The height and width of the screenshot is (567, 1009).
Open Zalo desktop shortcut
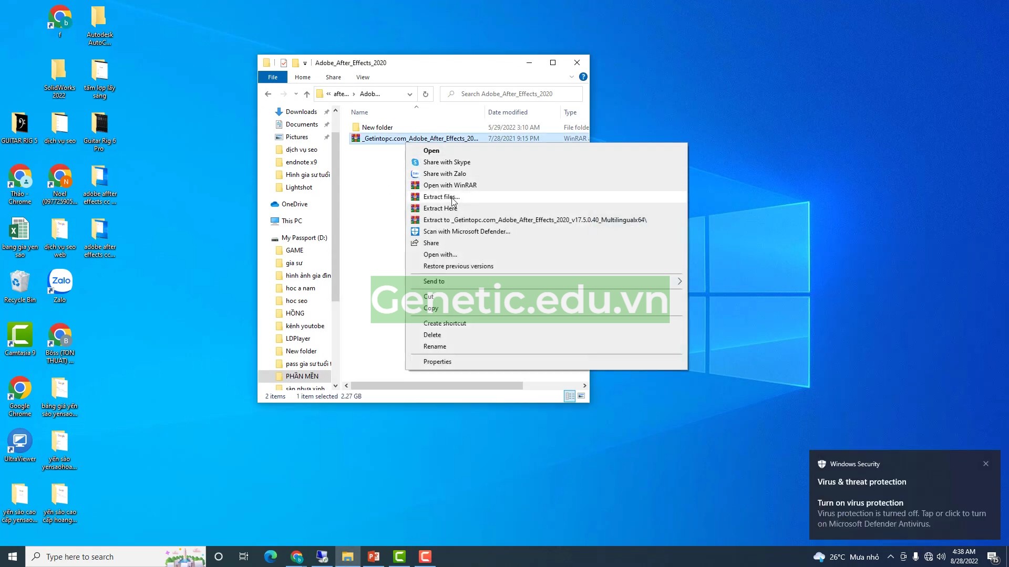coord(60,287)
